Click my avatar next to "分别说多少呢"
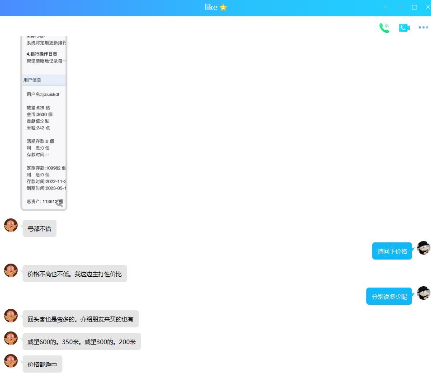Viewport: 431px width, 383px height. click(423, 293)
